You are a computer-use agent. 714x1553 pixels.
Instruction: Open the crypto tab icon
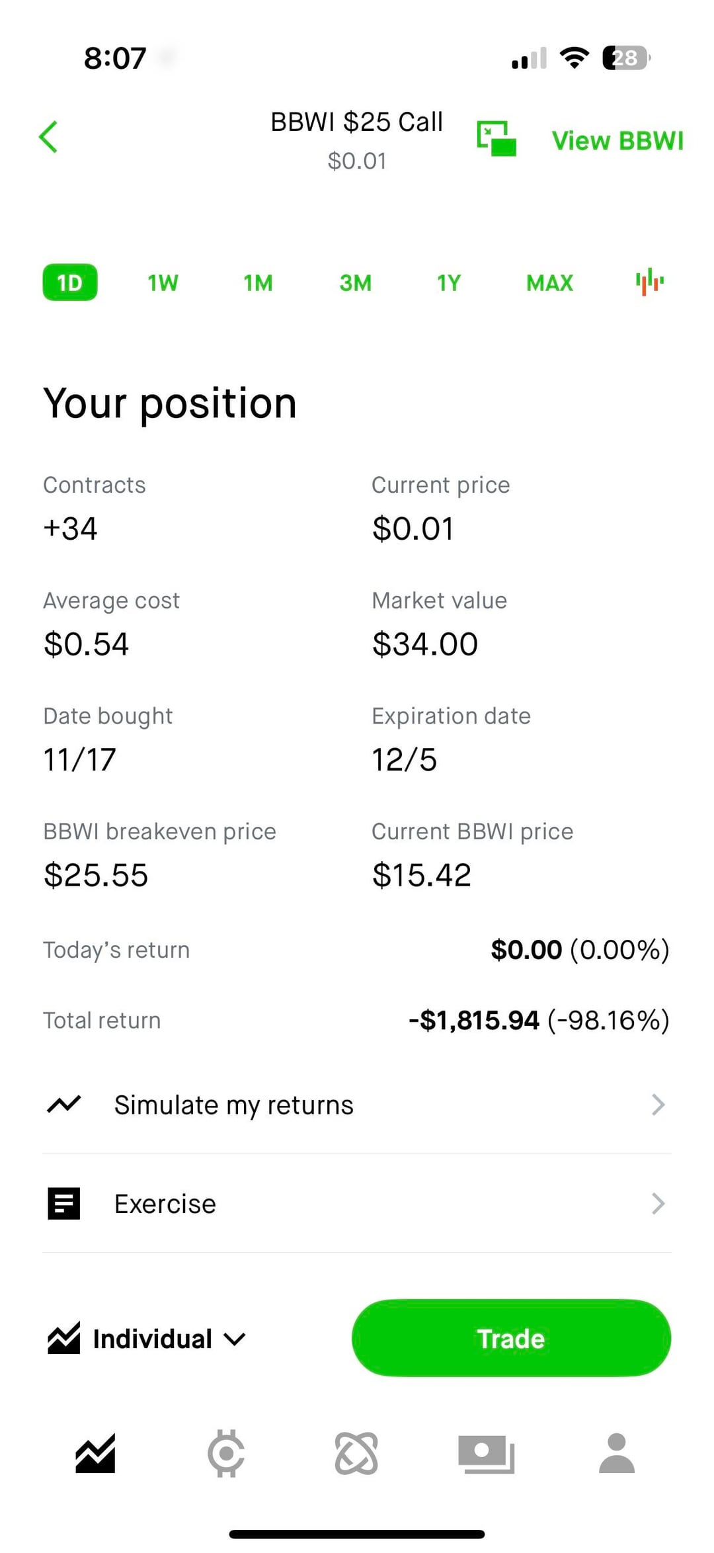[x=226, y=1453]
